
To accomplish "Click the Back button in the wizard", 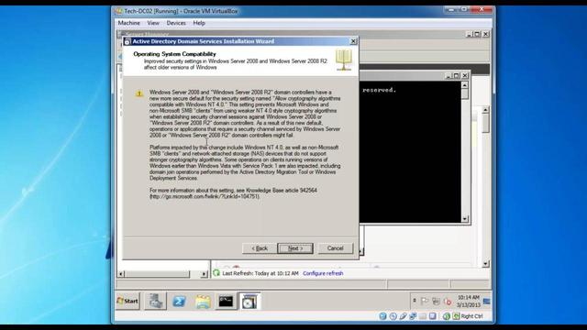I will [x=259, y=248].
